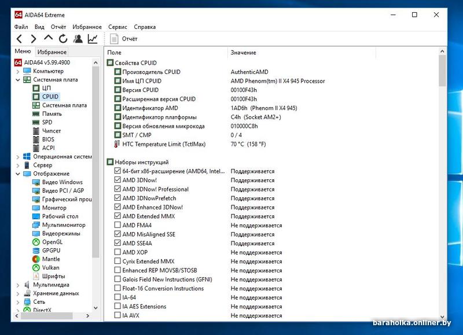463x335 pixels.
Task: Expand the Компьютер tree node
Action: (18, 71)
